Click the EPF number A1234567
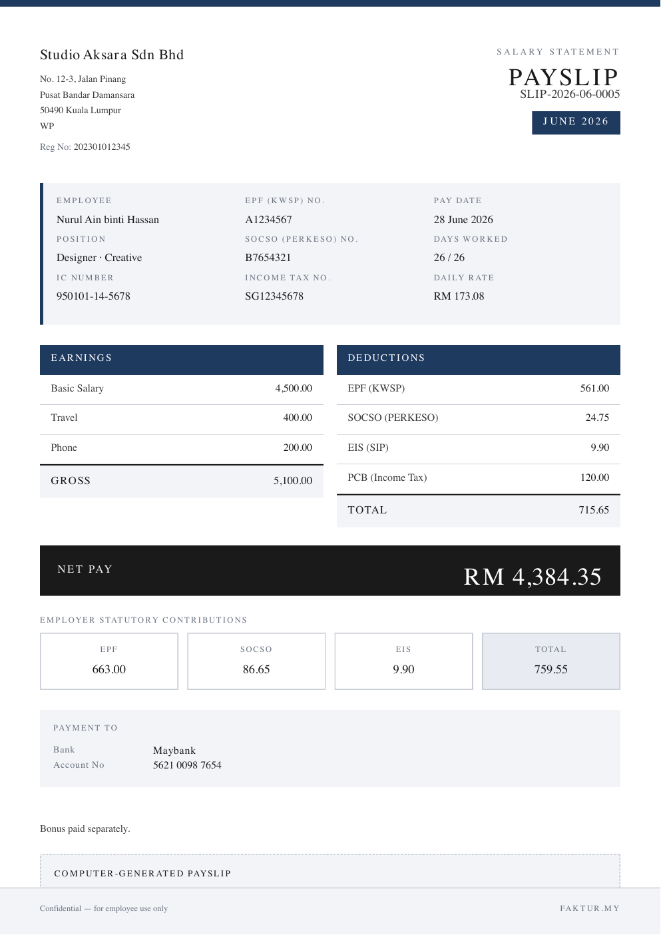Screen dimensions: 661x935 [268, 220]
